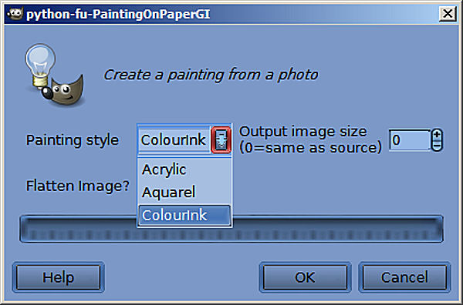Screen dimensions: 463x305
Task: Click the red-highlighted Painting style dropdown arrow
Action: click(221, 139)
